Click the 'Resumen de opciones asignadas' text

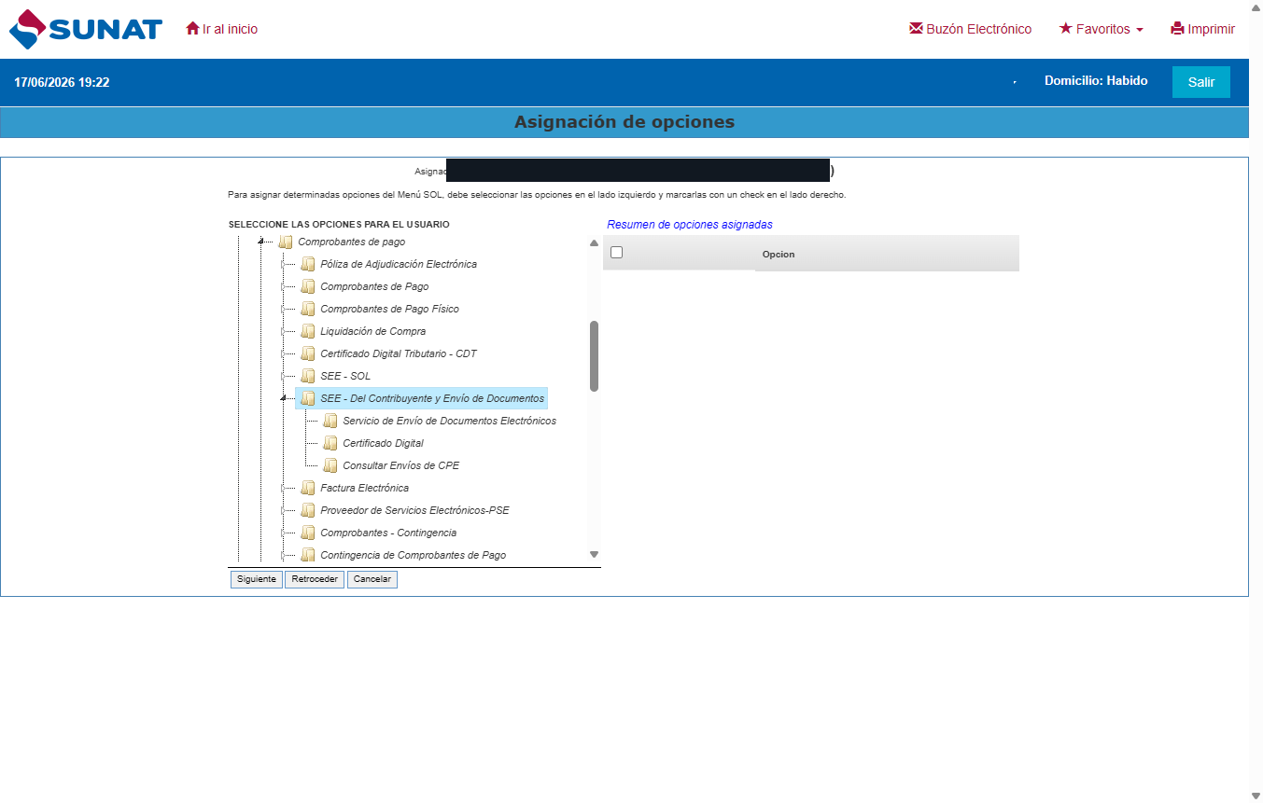point(690,225)
